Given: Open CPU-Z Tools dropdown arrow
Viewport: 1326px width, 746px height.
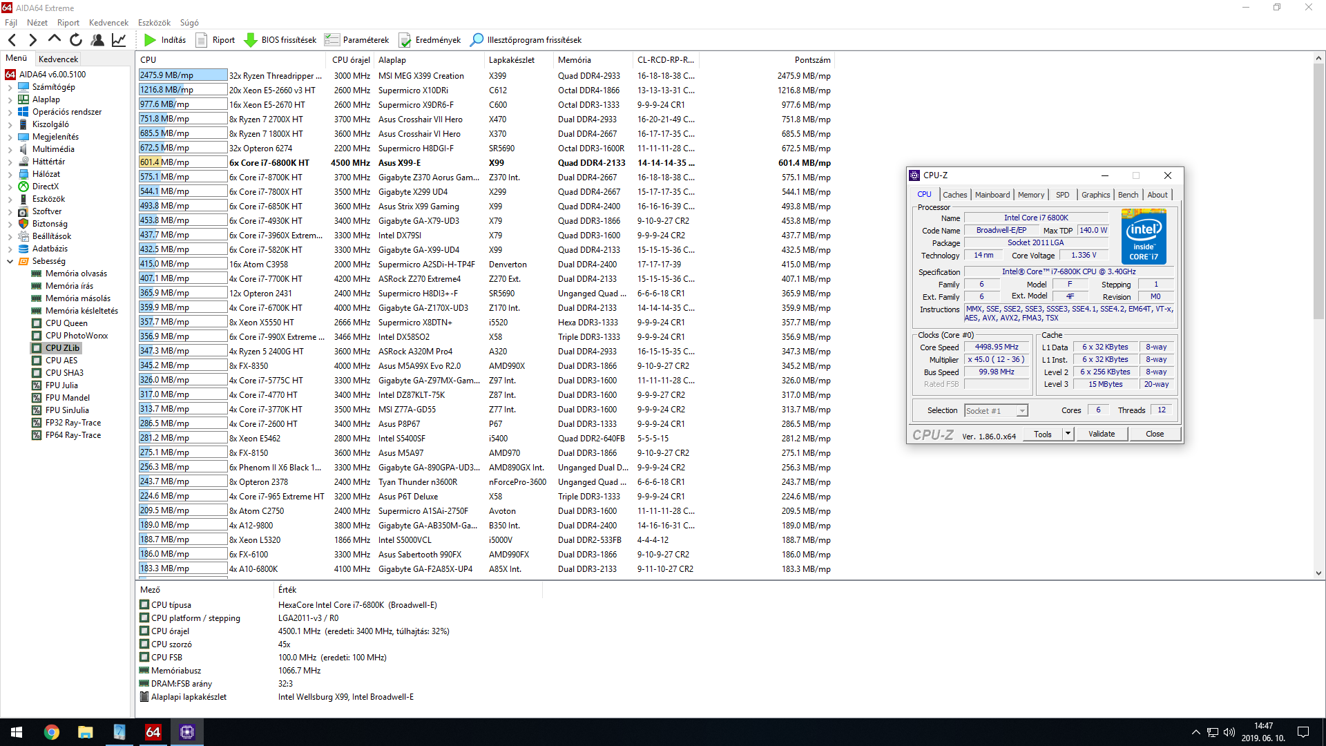Looking at the screenshot, I should click(x=1068, y=434).
